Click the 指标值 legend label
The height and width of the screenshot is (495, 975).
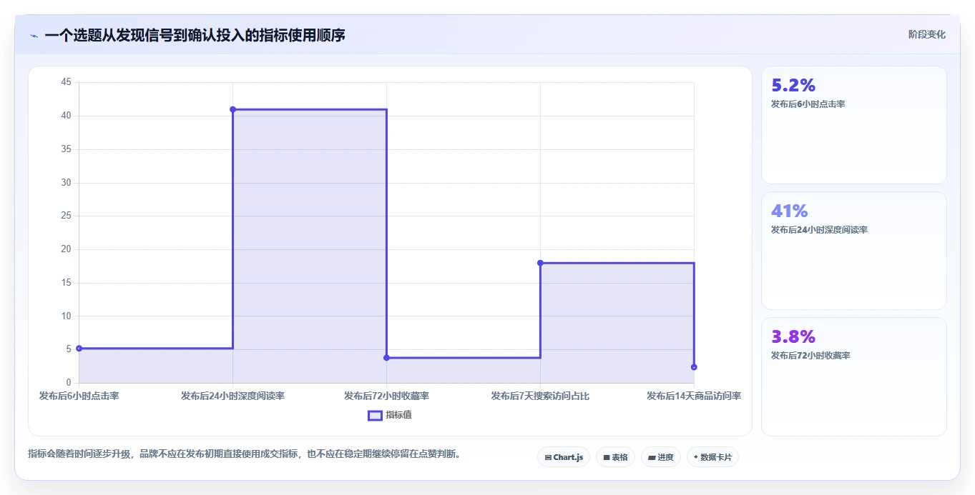[398, 415]
